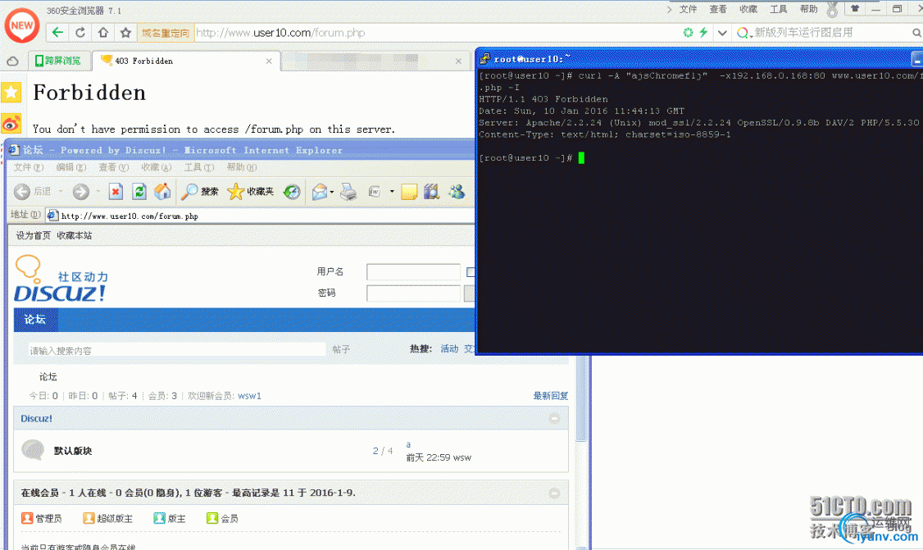
Task: Open 工具 menu in 360 browser title bar
Action: [x=778, y=9]
